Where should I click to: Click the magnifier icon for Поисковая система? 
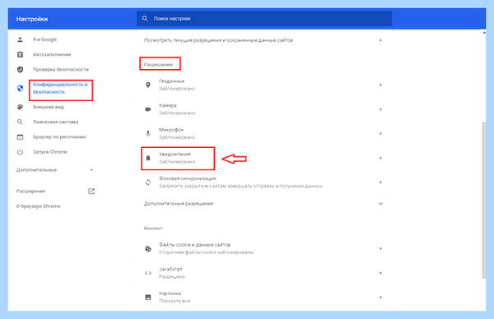[20, 122]
